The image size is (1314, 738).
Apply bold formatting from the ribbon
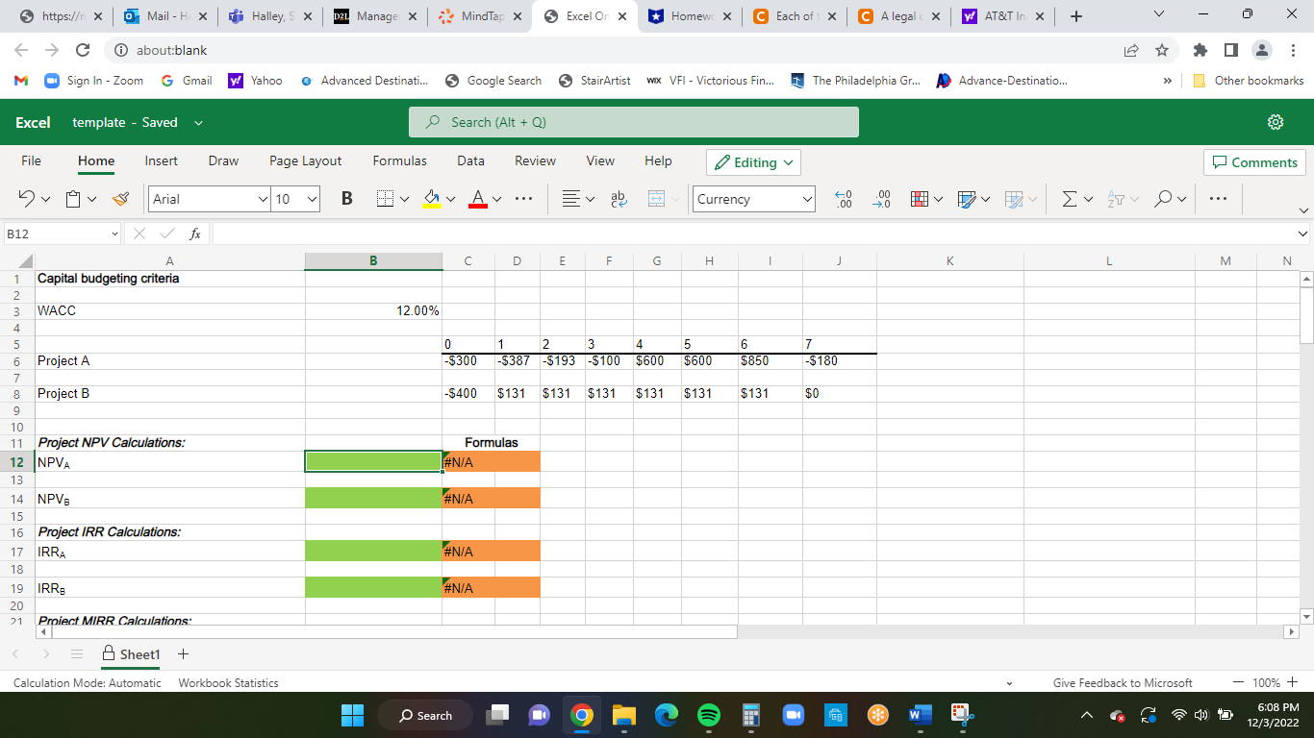pyautogui.click(x=346, y=198)
